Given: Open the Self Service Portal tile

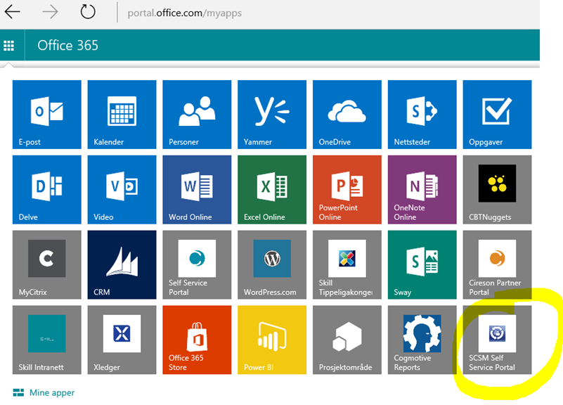Looking at the screenshot, I should [x=197, y=264].
